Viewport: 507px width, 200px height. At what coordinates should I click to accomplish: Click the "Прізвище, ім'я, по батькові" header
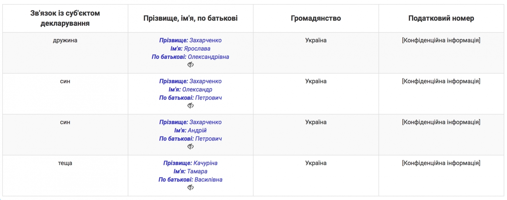click(x=191, y=18)
